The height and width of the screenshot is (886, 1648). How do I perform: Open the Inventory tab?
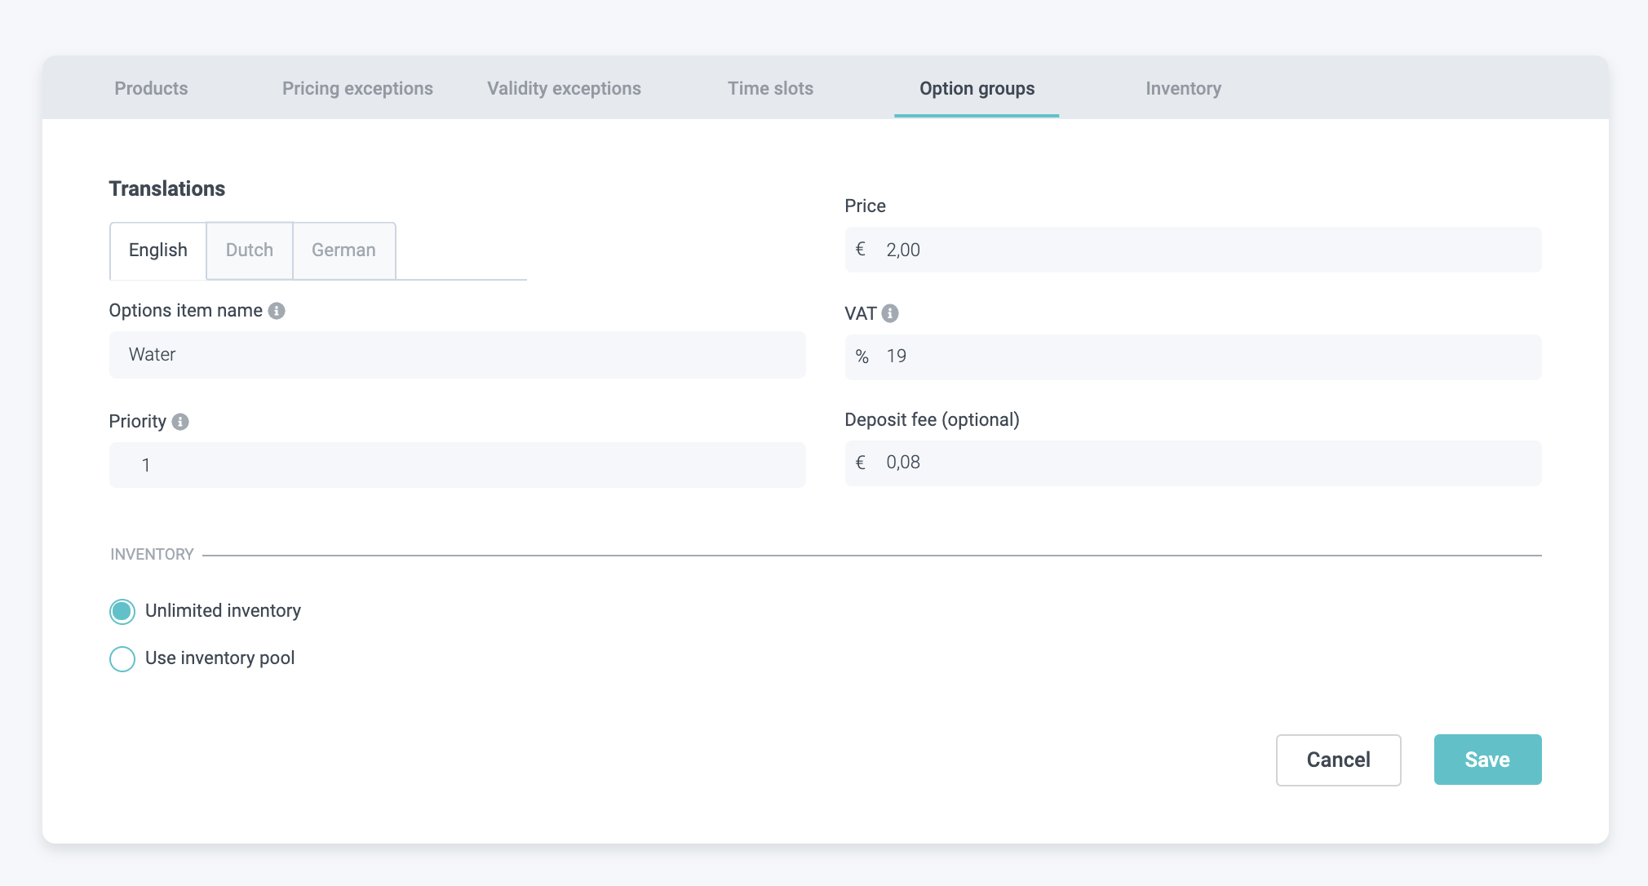[x=1183, y=88]
